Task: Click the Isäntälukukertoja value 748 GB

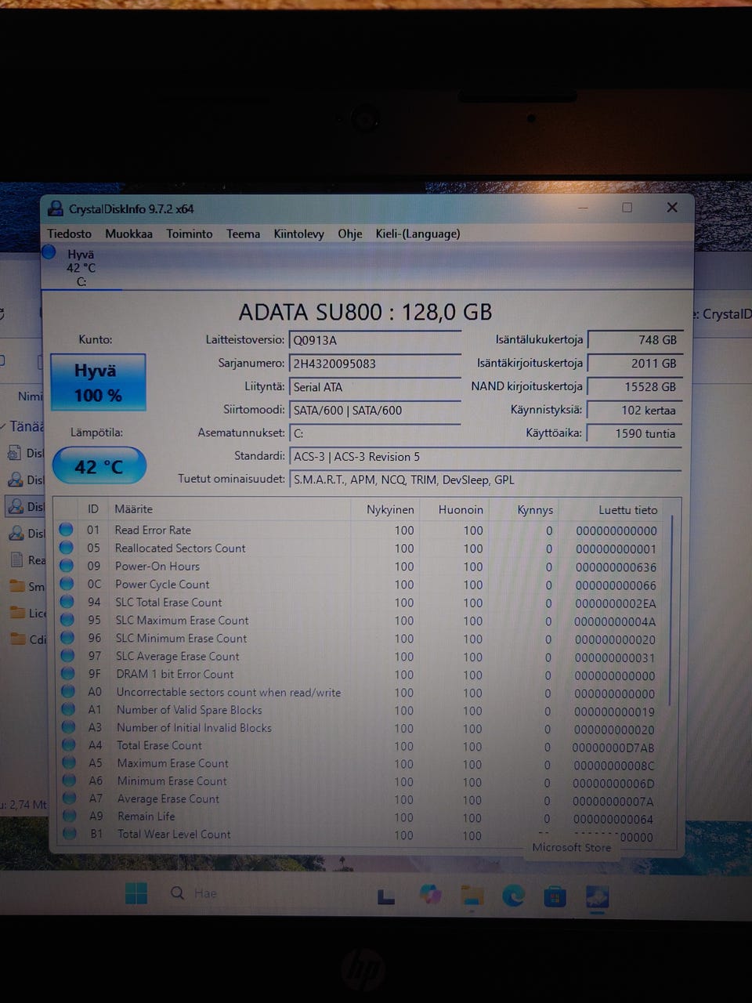Action: pos(634,340)
